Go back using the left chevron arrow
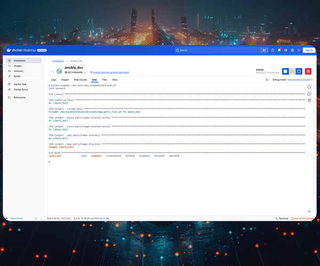Screen dimensions: 320x266 [52, 71]
